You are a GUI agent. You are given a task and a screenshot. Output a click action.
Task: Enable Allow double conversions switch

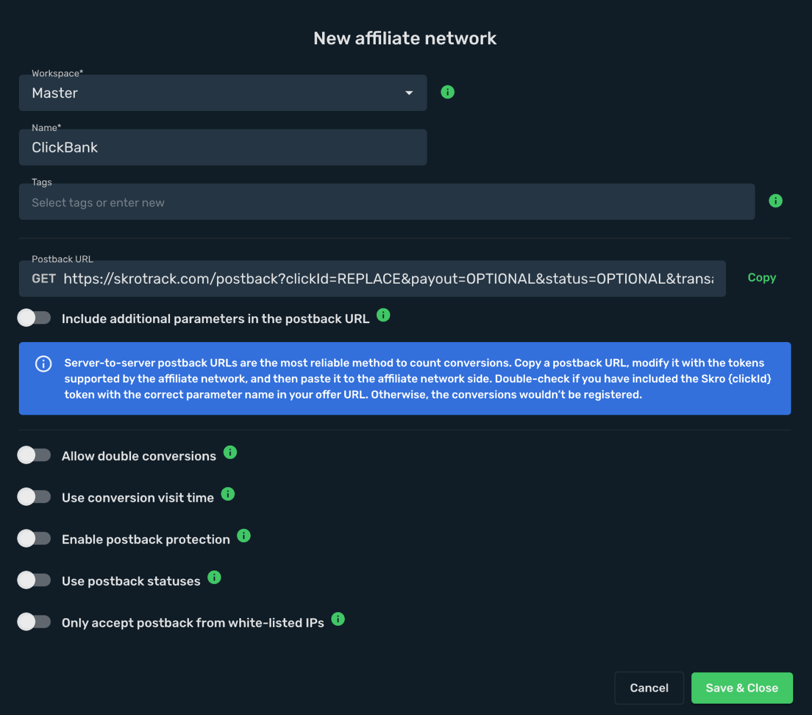(34, 455)
